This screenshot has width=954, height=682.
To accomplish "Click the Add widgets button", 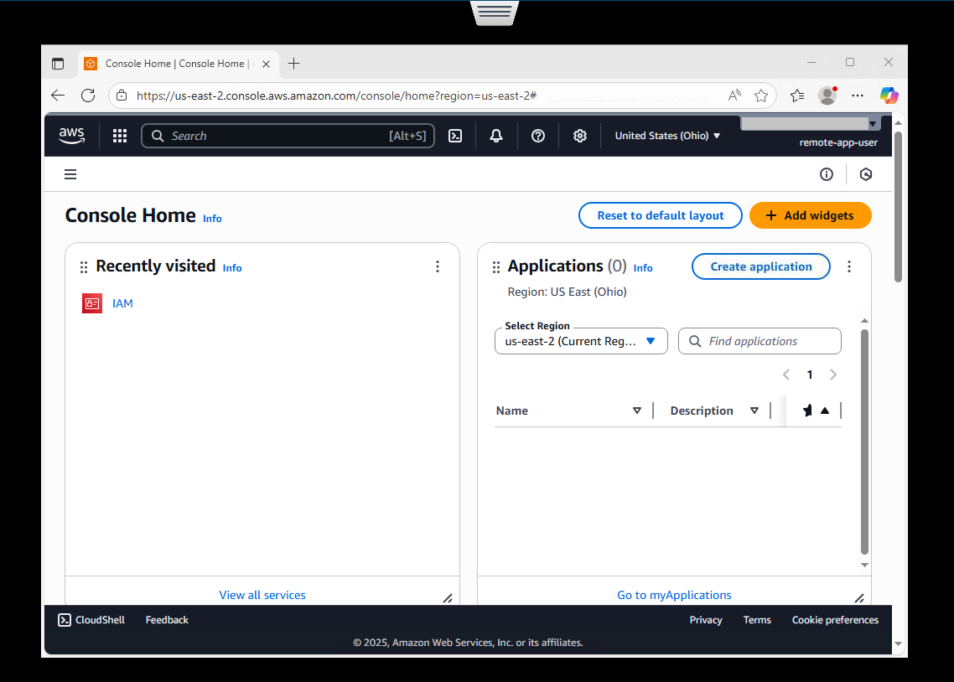I will [810, 215].
